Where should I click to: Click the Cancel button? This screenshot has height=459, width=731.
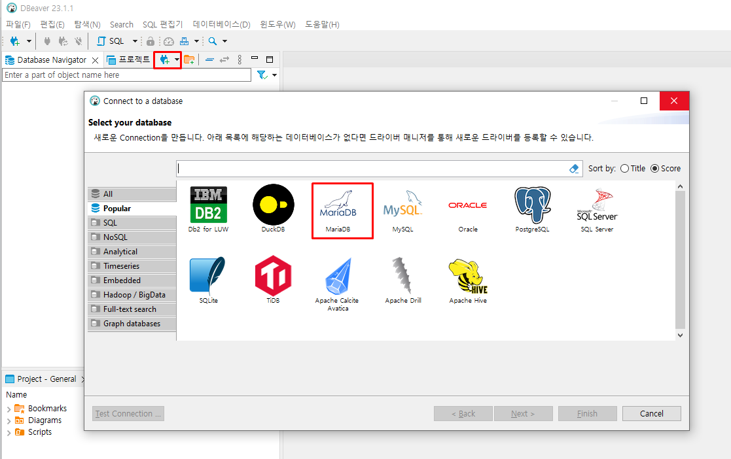coord(651,414)
